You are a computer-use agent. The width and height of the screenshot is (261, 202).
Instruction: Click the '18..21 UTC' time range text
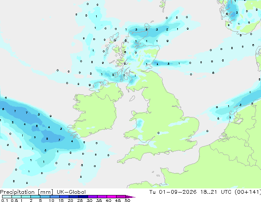pyautogui.click(x=216, y=192)
